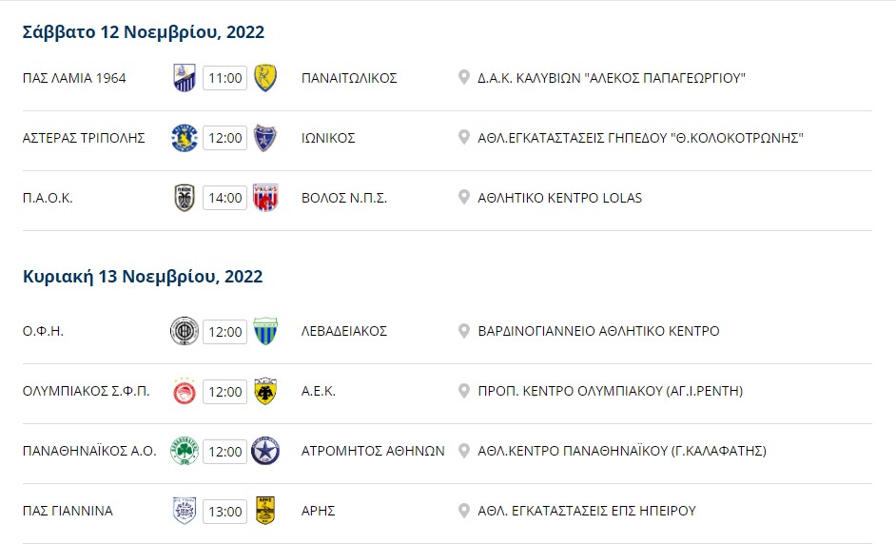Open the 11:00 match time box
Image resolution: width=896 pixels, height=544 pixels.
click(225, 78)
